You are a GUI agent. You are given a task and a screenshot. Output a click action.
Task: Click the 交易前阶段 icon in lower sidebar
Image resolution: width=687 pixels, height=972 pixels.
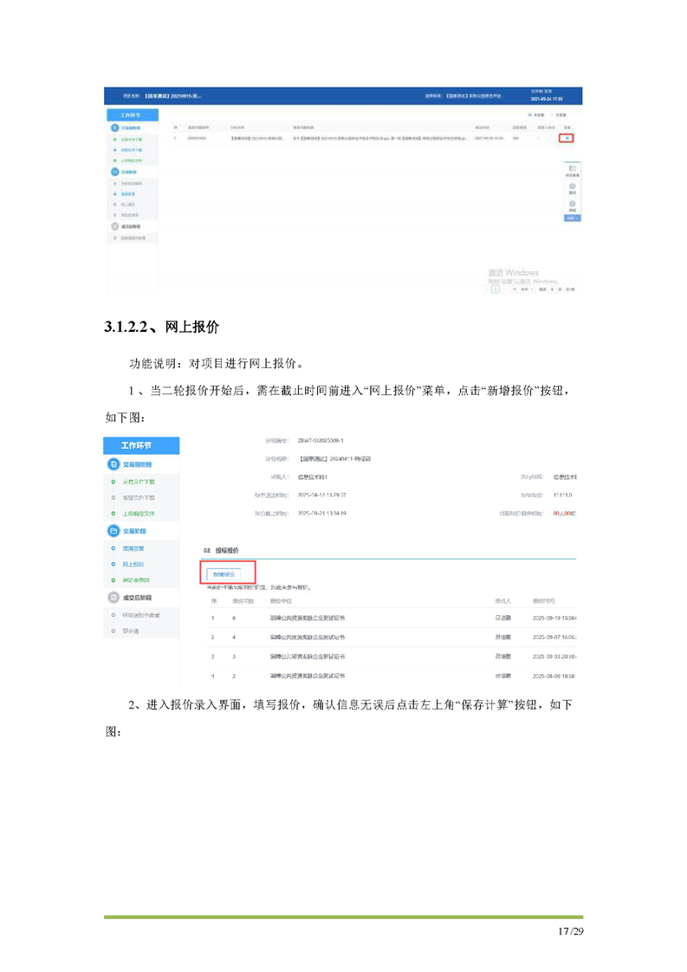click(x=113, y=465)
